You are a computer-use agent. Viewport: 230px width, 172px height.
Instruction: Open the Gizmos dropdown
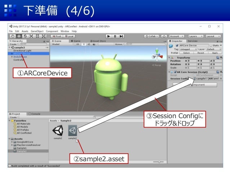(120, 44)
